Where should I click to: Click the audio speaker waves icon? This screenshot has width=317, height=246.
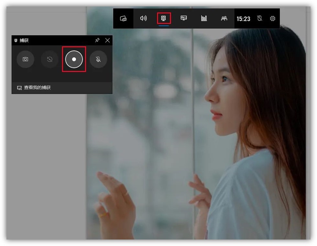[144, 18]
